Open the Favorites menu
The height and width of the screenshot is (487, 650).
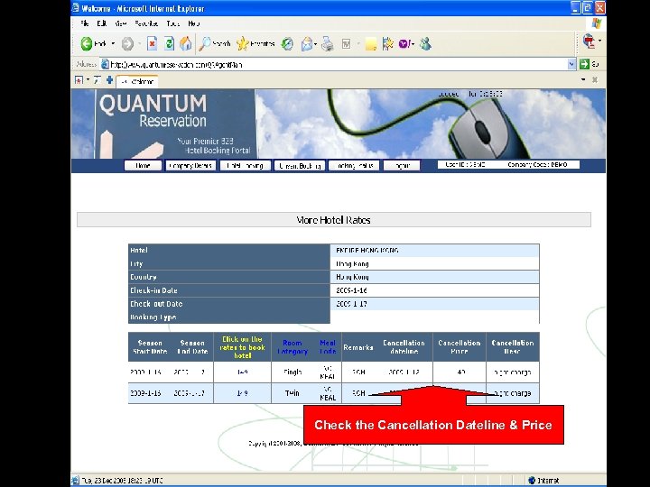[x=146, y=23]
